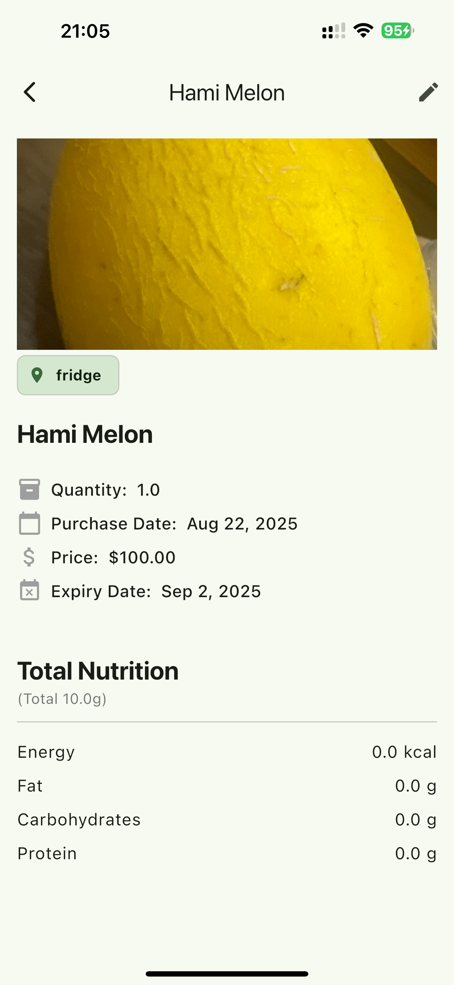Tap the Total Nutrition heading
Viewport: 454px width, 985px height.
(x=98, y=671)
